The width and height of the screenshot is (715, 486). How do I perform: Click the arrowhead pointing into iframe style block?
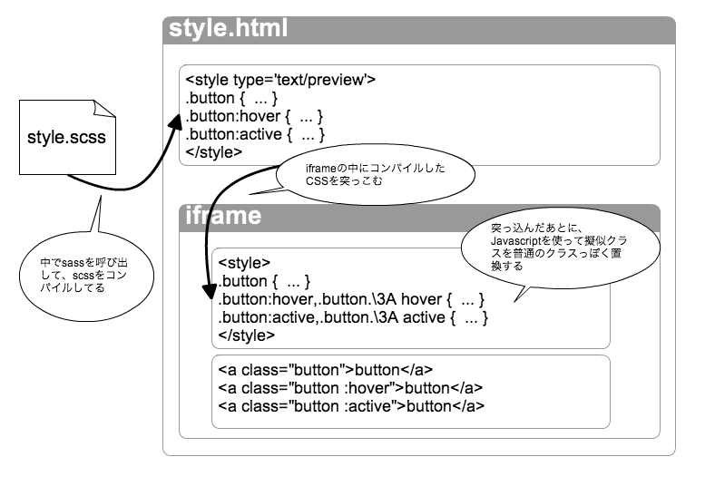[x=210, y=291]
